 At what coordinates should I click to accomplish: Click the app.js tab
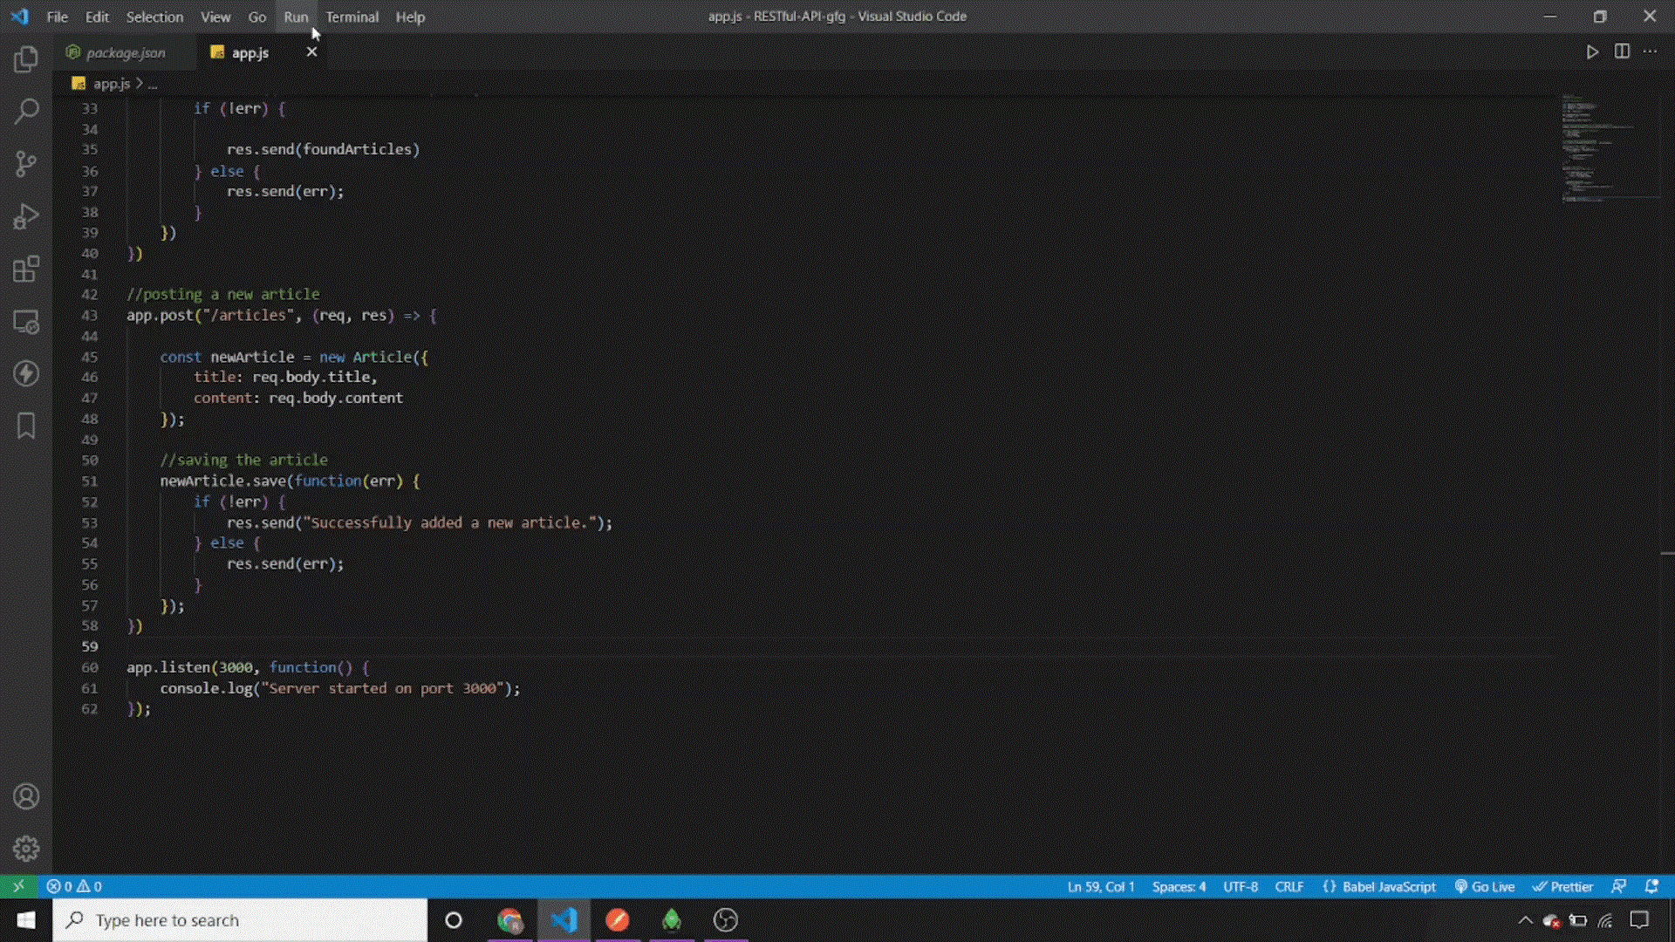(x=250, y=53)
